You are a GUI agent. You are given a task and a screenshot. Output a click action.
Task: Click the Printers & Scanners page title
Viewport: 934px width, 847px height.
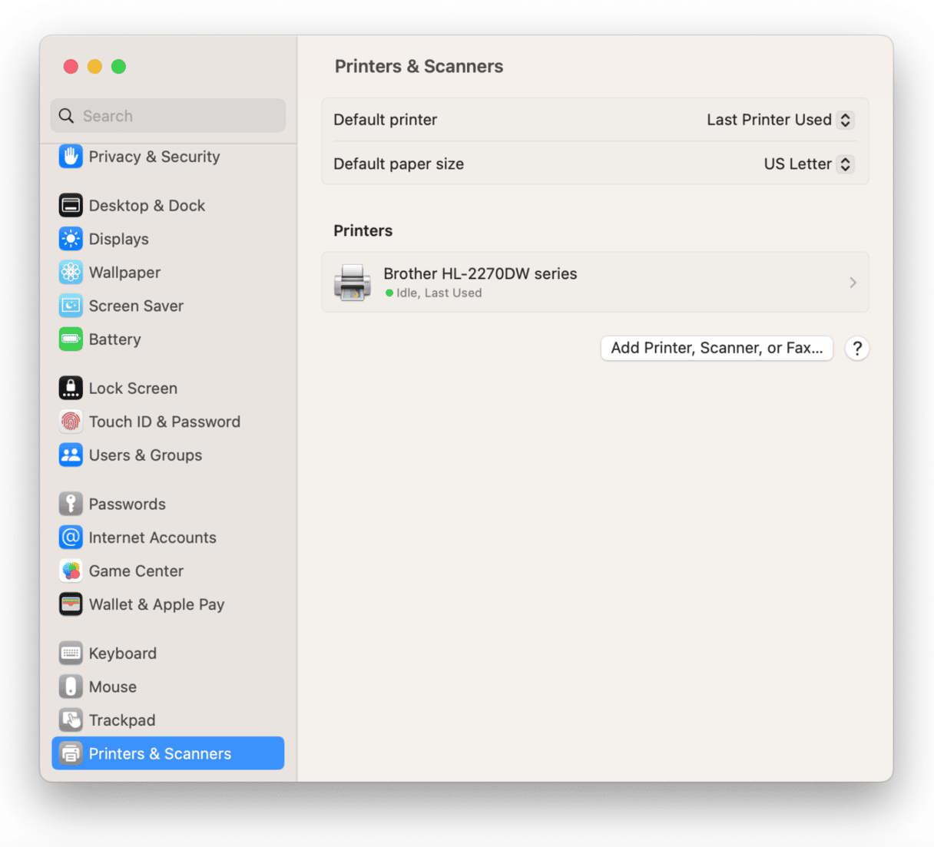(419, 67)
